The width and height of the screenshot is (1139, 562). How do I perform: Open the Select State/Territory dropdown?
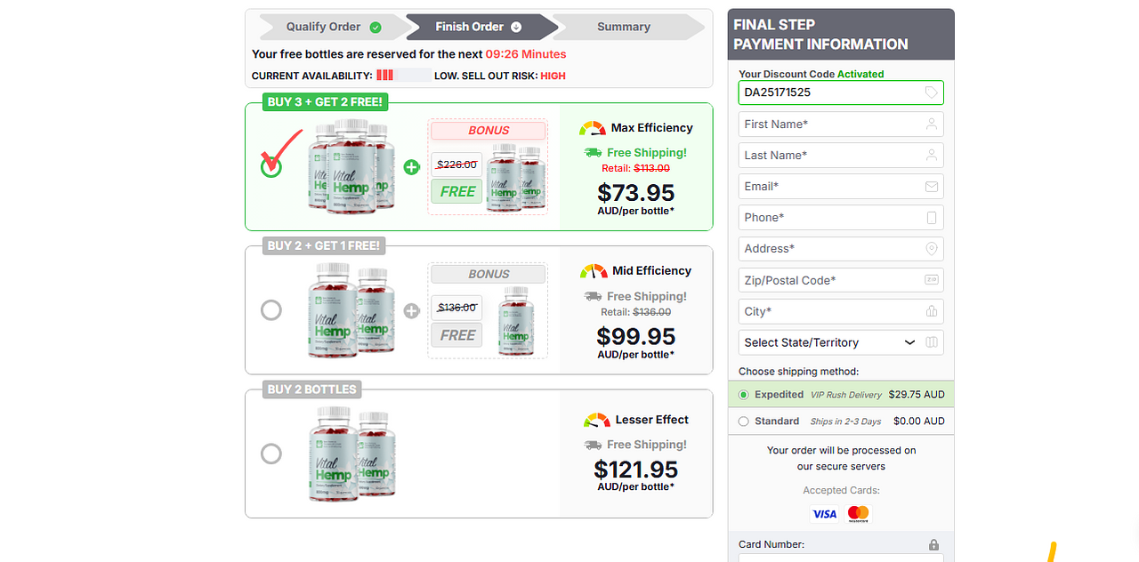(x=841, y=342)
